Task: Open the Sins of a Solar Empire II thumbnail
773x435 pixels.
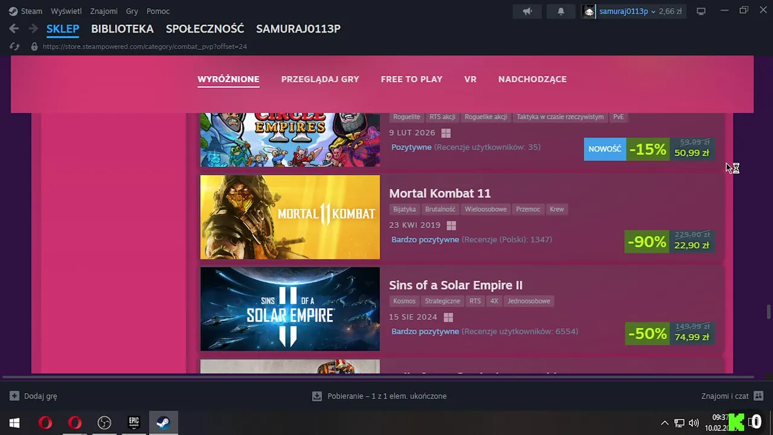Action: coord(290,309)
